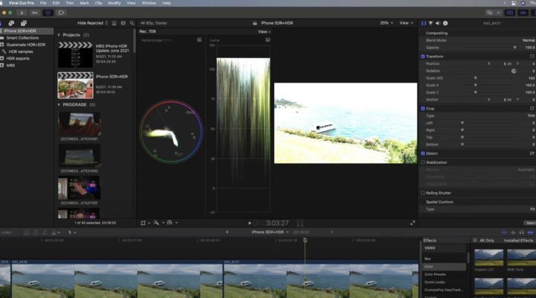536x298 pixels.
Task: Open the Mark menu
Action: (84, 3)
